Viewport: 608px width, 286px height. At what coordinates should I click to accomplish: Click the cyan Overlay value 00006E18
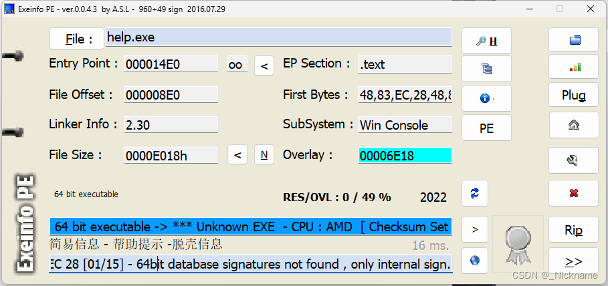tap(405, 156)
